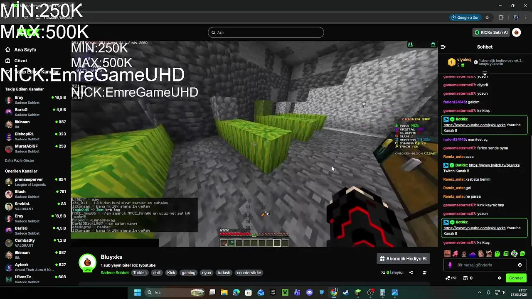This screenshot has height=299, width=532.
Task: Open Epic Games launcher in taskbar
Action: [273, 292]
